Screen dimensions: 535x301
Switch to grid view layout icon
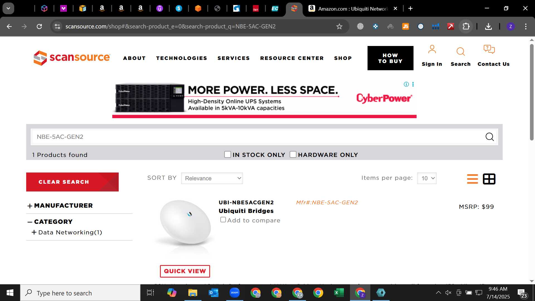tap(489, 179)
